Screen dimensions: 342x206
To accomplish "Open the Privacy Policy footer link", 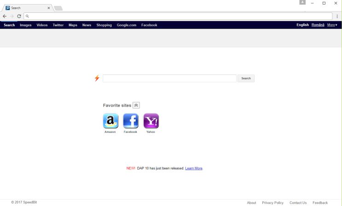I will point(272,203).
